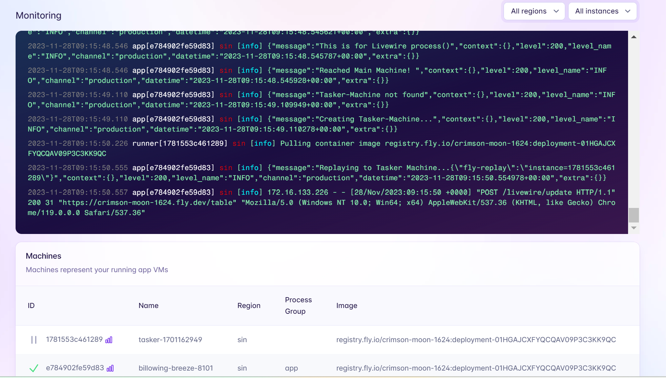Click green checkmark status of billowing-breeze machine

click(34, 368)
